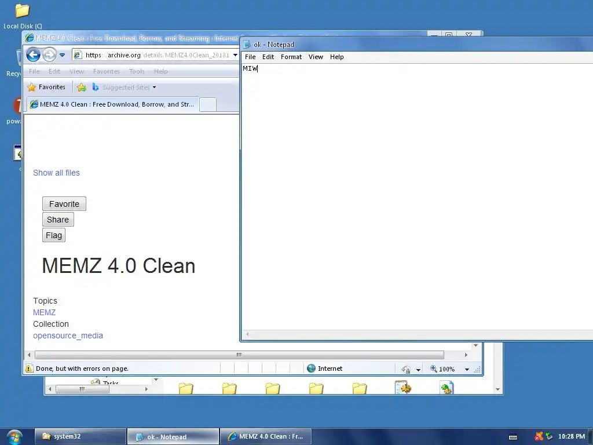
Task: Open the dropdown next to the status bar lock icon
Action: [x=418, y=370]
